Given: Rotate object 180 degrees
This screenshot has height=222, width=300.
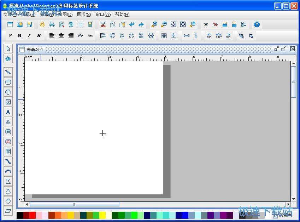Looking at the screenshot, I should click(x=219, y=35).
